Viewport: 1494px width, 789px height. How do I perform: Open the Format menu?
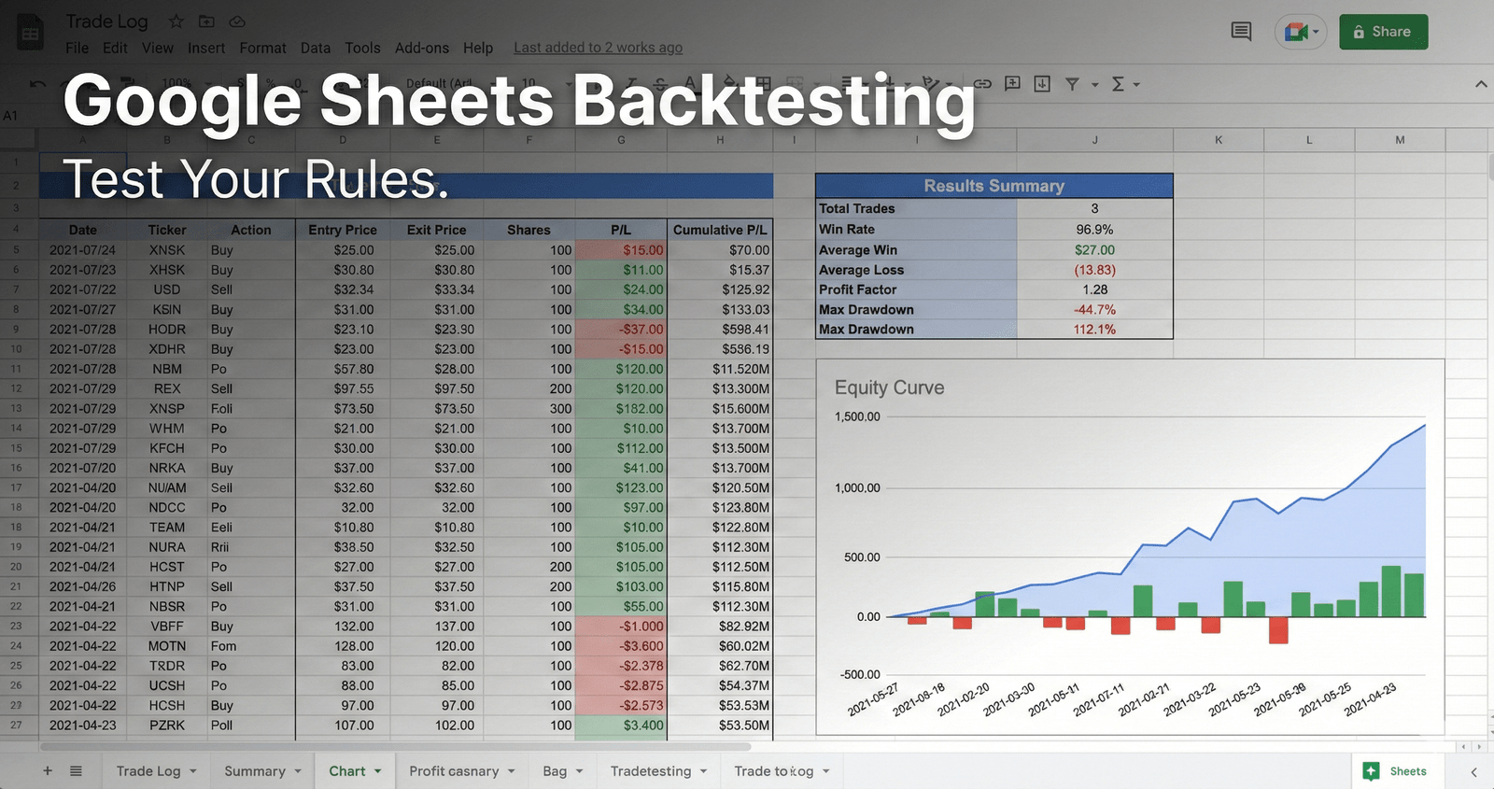[x=262, y=48]
